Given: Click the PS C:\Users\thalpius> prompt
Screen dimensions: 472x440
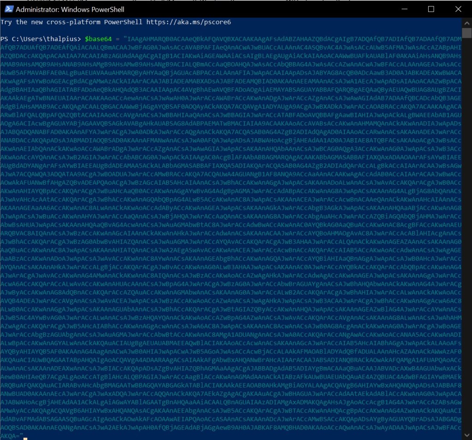Looking at the screenshot, I should click(41, 38).
